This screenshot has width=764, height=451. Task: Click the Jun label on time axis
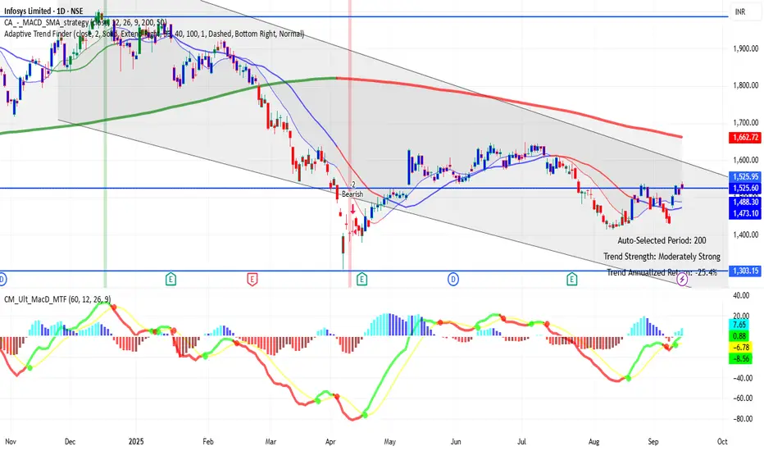point(456,442)
